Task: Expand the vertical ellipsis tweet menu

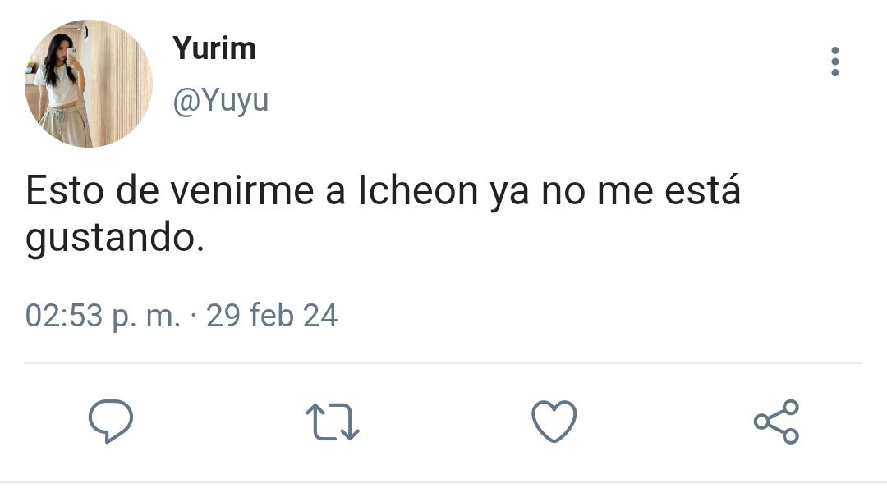Action: 835,62
